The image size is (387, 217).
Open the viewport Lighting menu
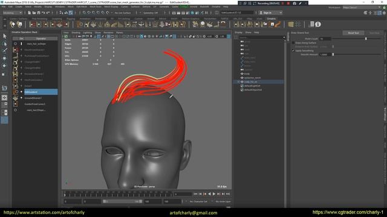point(87,33)
